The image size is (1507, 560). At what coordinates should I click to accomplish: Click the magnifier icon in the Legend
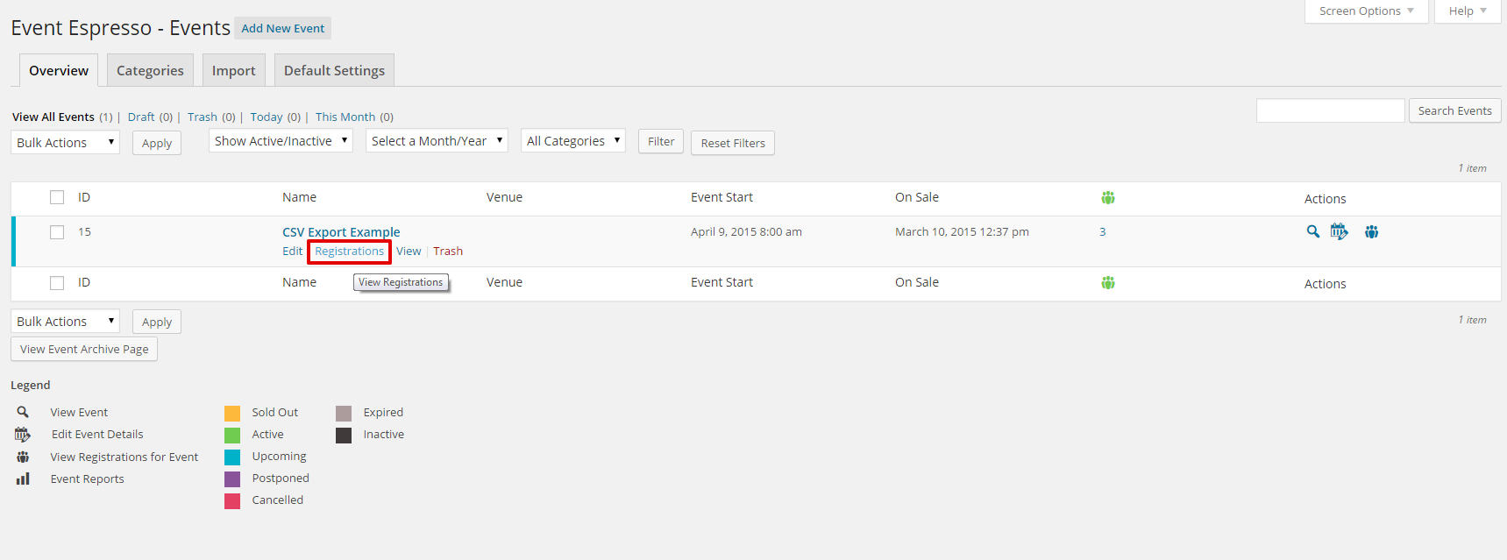pos(23,412)
